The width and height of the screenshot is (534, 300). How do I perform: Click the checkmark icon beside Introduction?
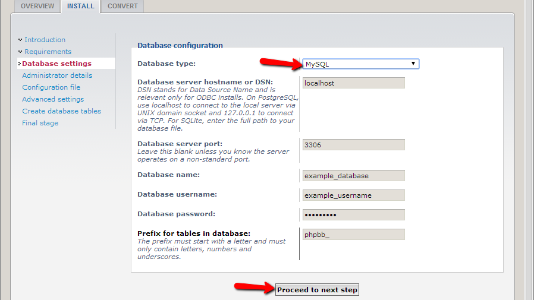pos(20,40)
